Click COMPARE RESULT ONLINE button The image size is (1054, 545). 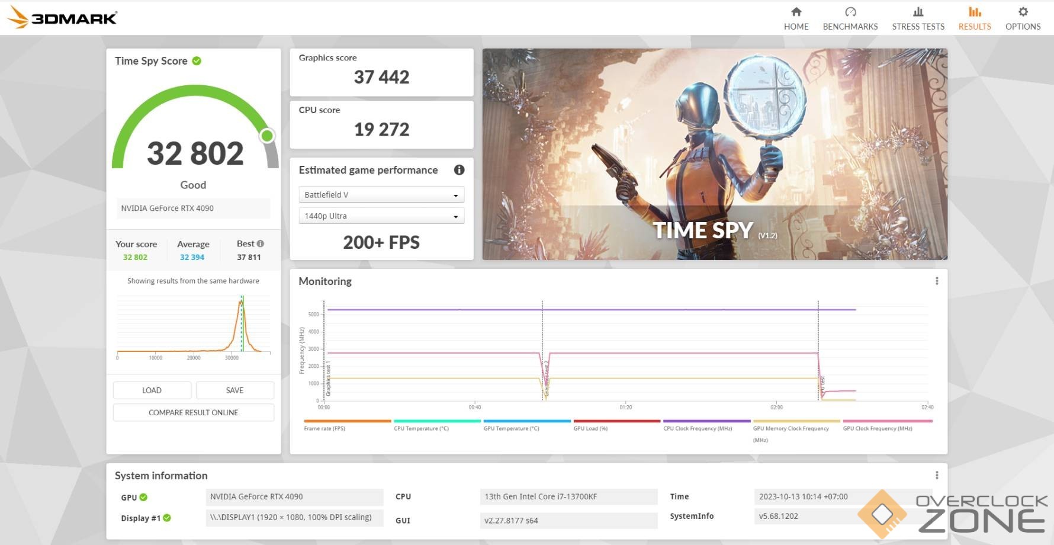pos(193,412)
